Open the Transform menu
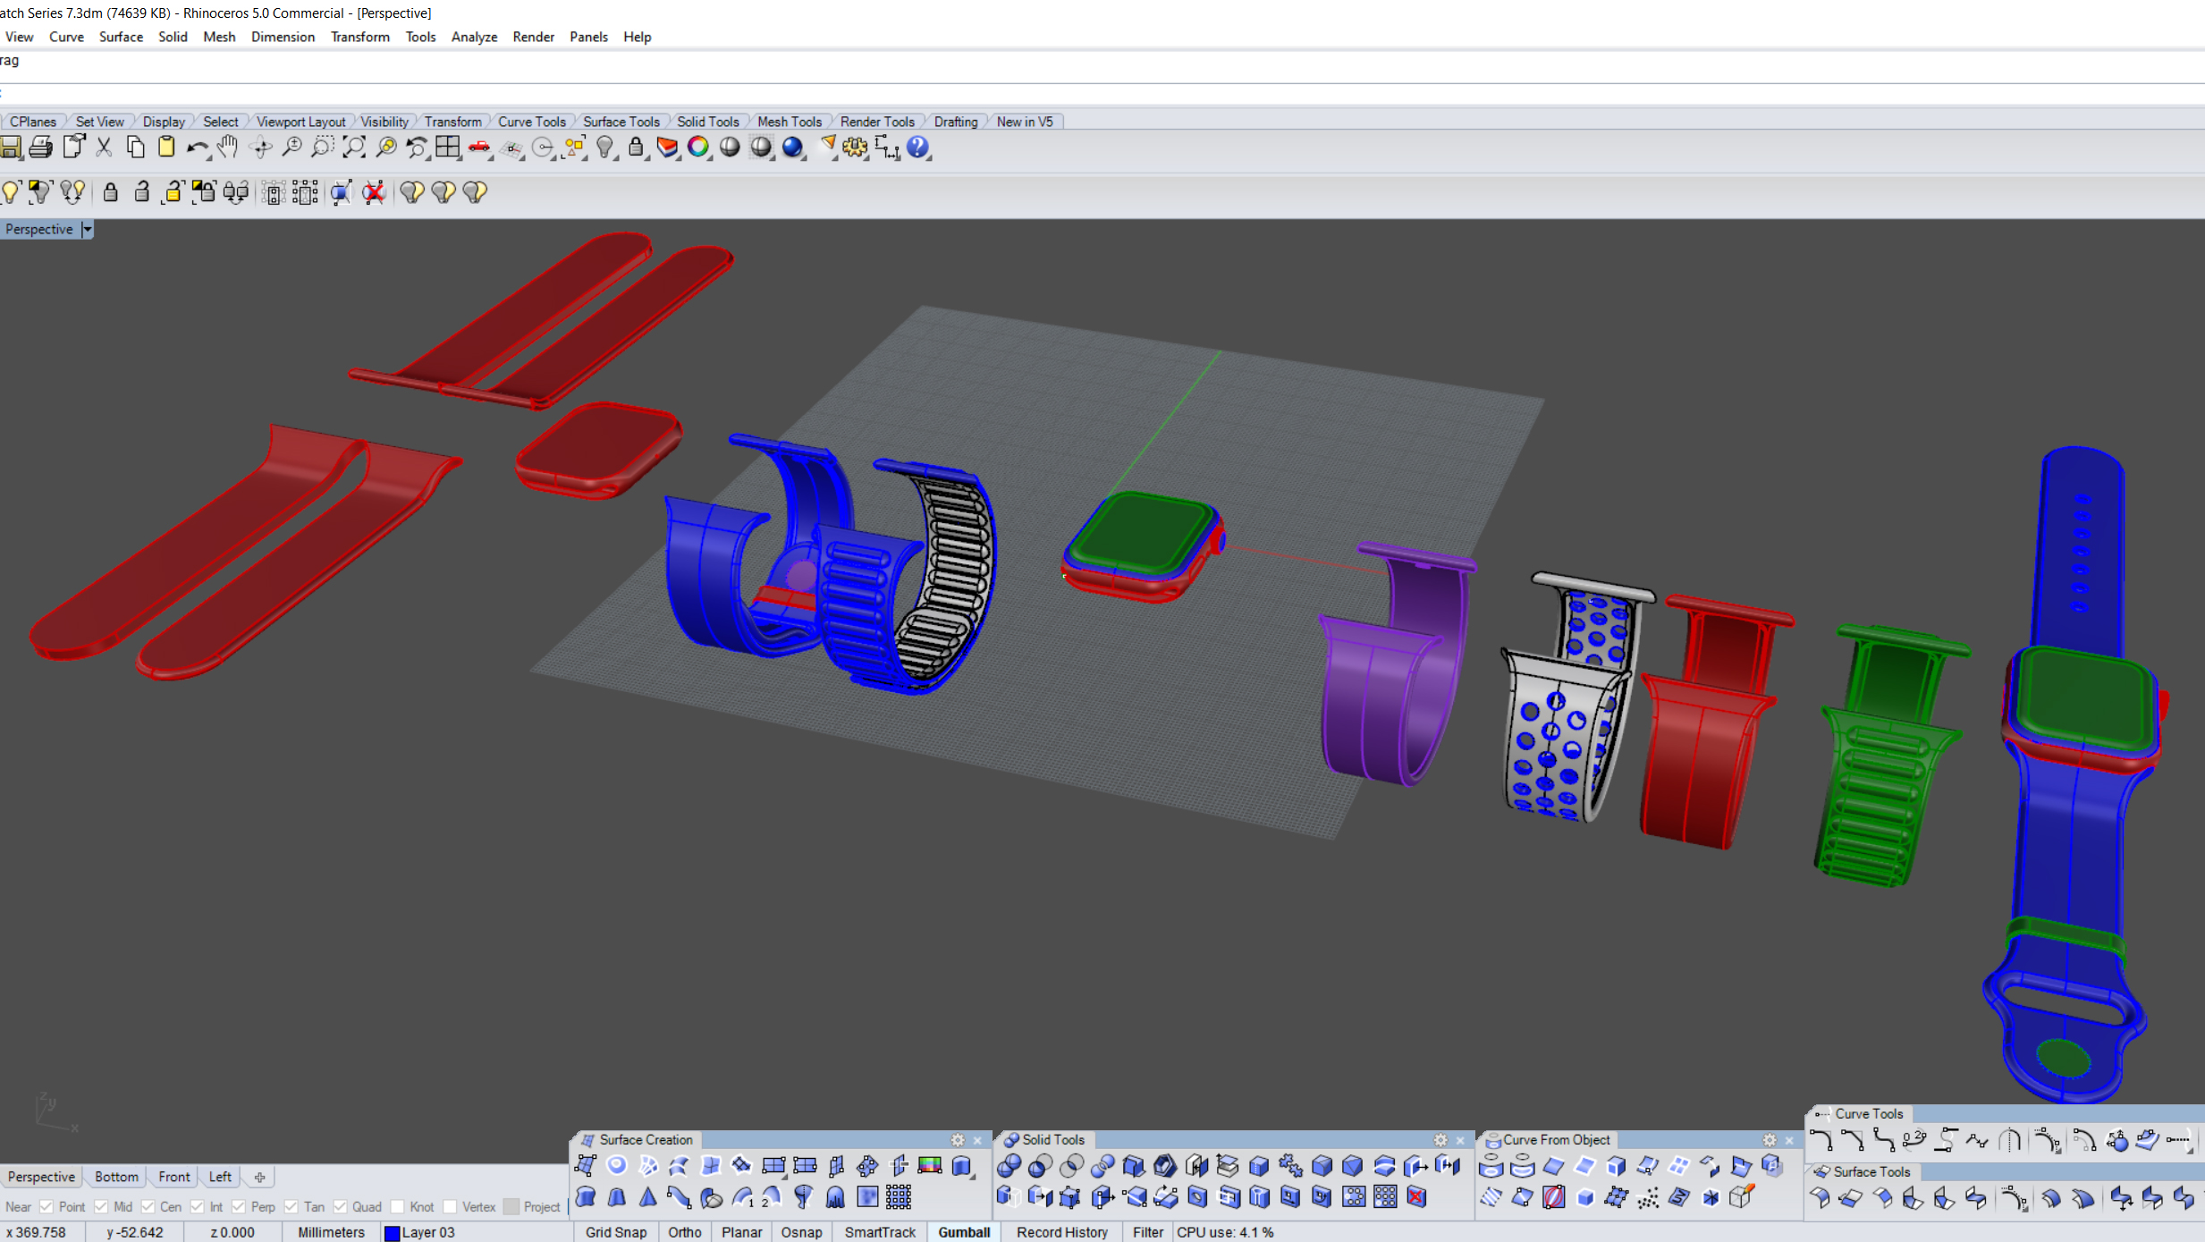 click(x=359, y=37)
